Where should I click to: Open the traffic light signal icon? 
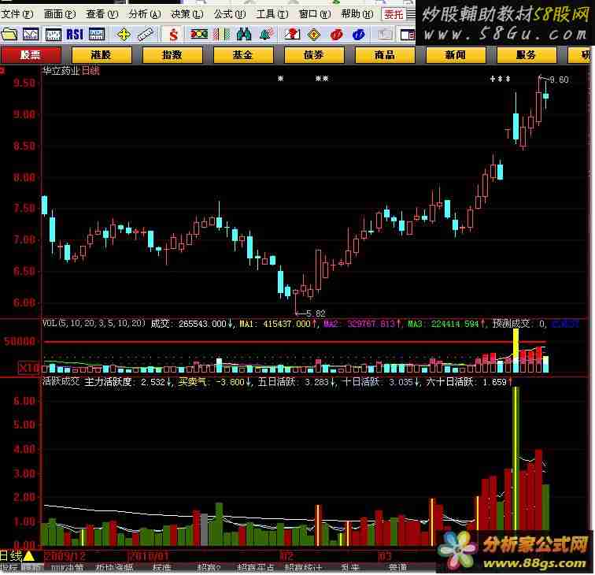point(199,35)
